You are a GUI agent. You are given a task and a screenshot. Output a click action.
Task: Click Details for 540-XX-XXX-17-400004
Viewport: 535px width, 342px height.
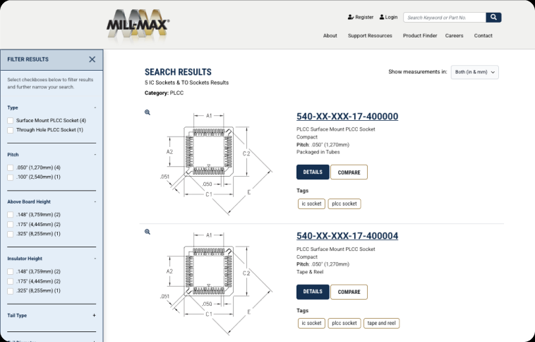313,292
